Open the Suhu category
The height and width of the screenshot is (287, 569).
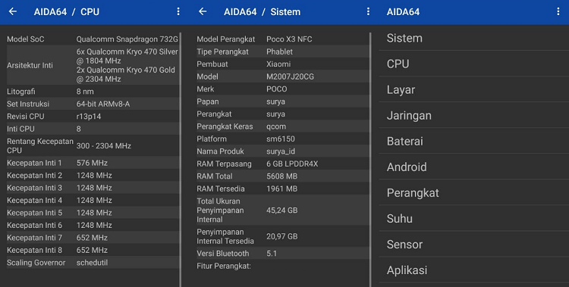(x=474, y=219)
